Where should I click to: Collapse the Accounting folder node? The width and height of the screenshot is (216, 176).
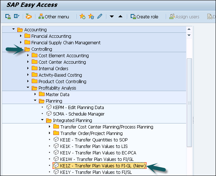(x=14, y=30)
